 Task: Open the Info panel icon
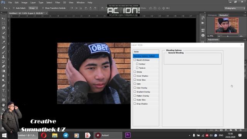click(203, 36)
